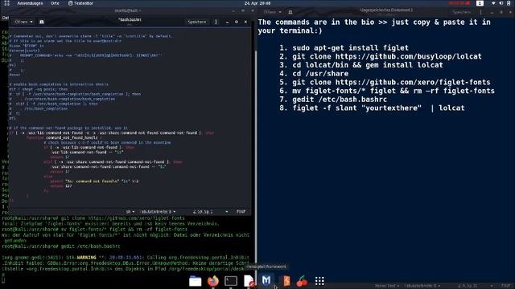
Task: Open line/column position dropdown in bash.bashrc status bar
Action: click(210, 212)
